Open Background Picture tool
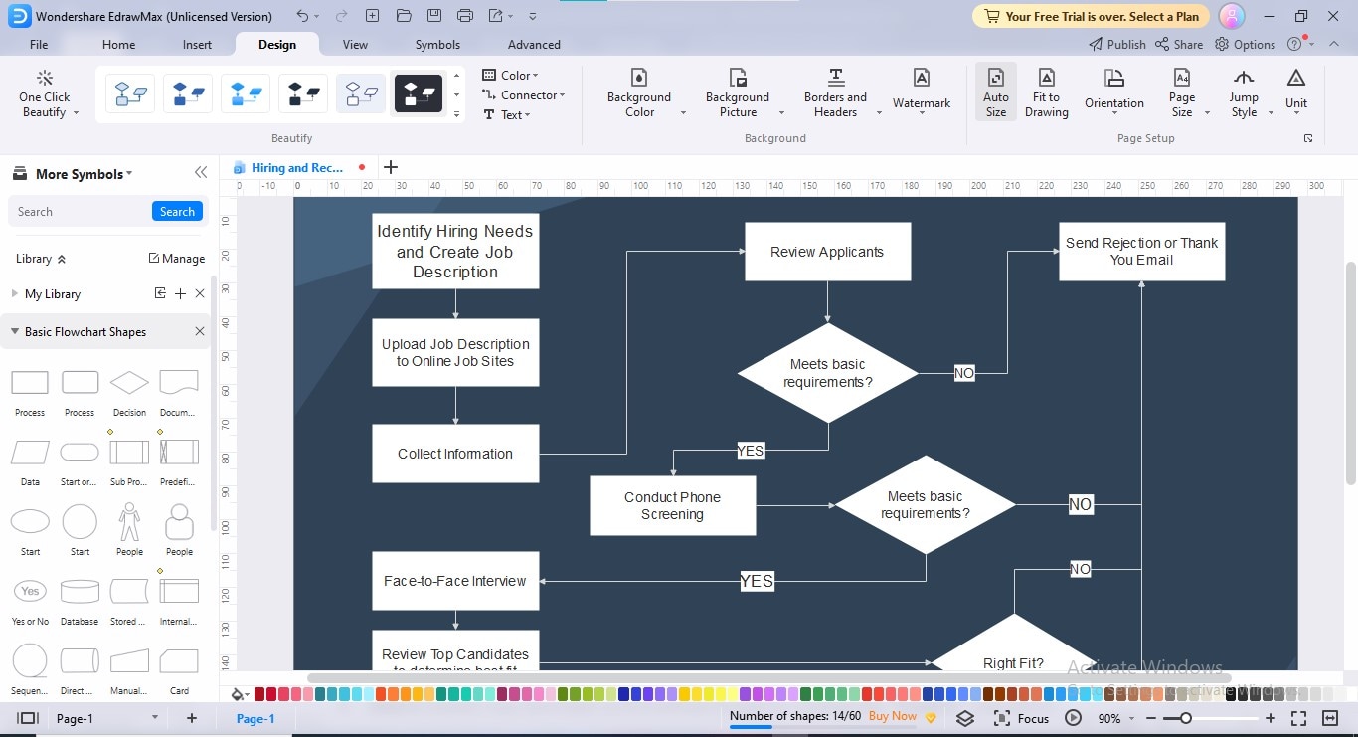This screenshot has width=1358, height=737. click(738, 93)
